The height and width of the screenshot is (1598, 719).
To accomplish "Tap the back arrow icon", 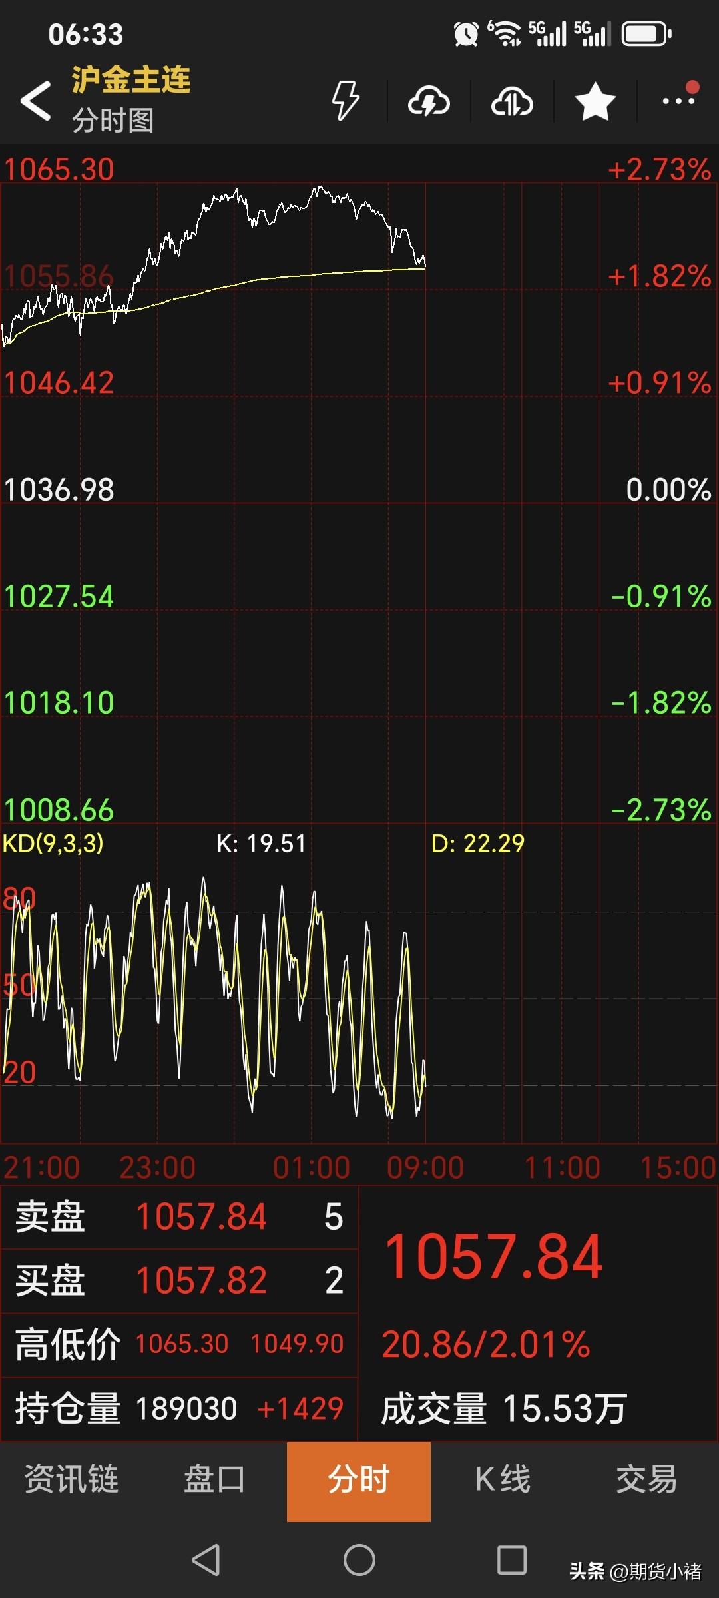I will coord(36,101).
